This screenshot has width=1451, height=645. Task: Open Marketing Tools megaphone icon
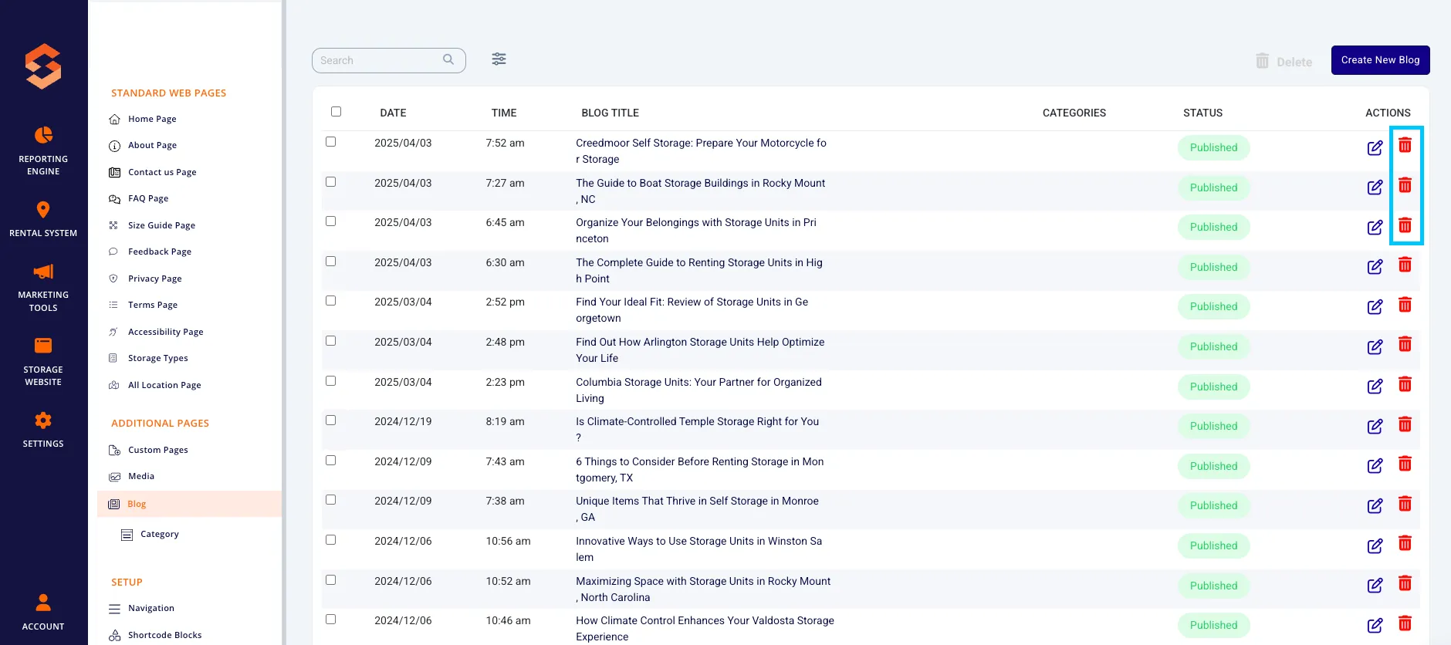(x=43, y=272)
